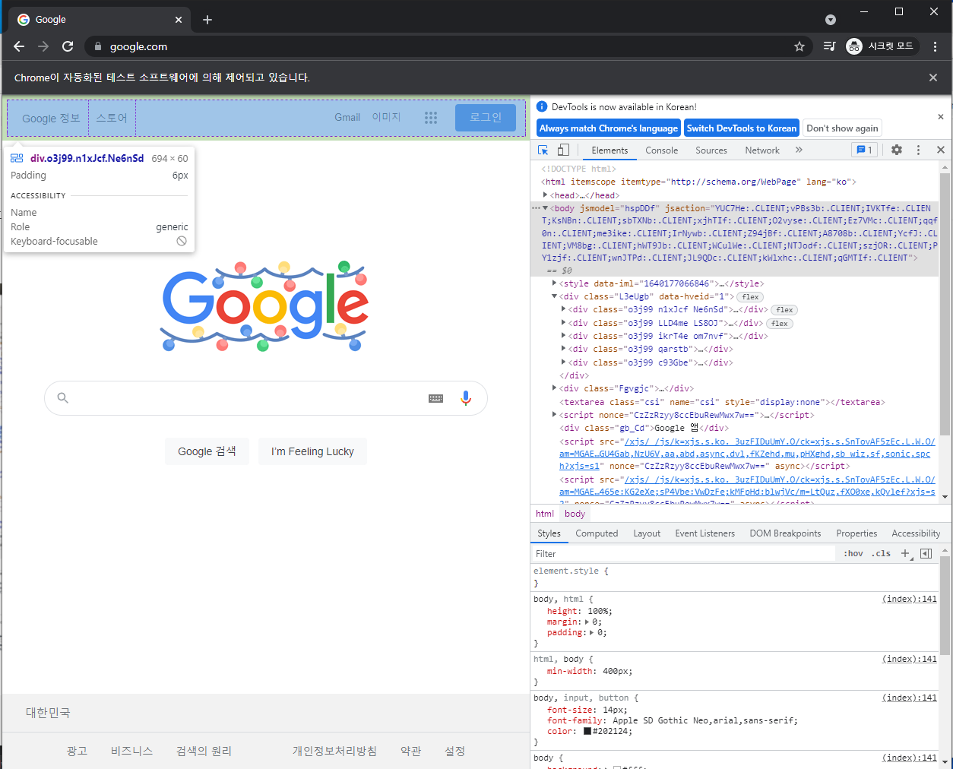Switch to the Console tab

[662, 150]
